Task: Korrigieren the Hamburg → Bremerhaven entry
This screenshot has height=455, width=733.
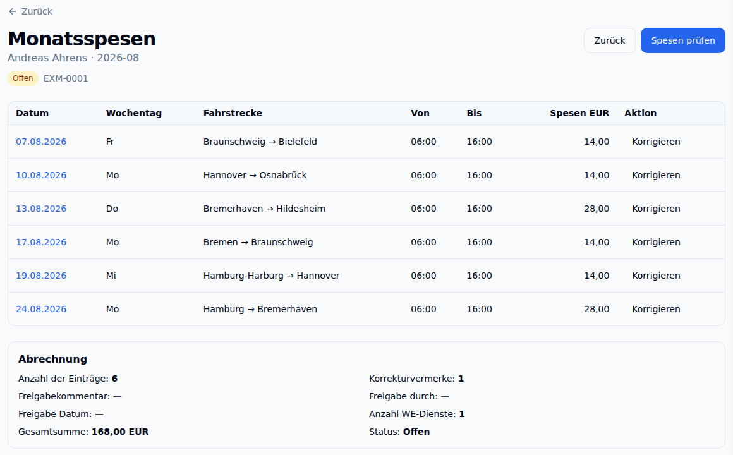Action: [656, 309]
